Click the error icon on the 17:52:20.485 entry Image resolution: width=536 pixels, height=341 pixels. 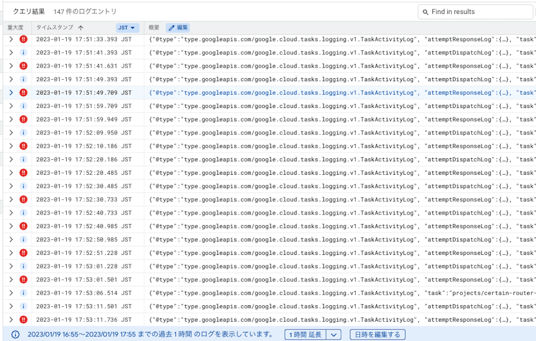[x=23, y=173]
